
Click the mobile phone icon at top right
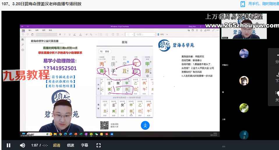[243, 4]
